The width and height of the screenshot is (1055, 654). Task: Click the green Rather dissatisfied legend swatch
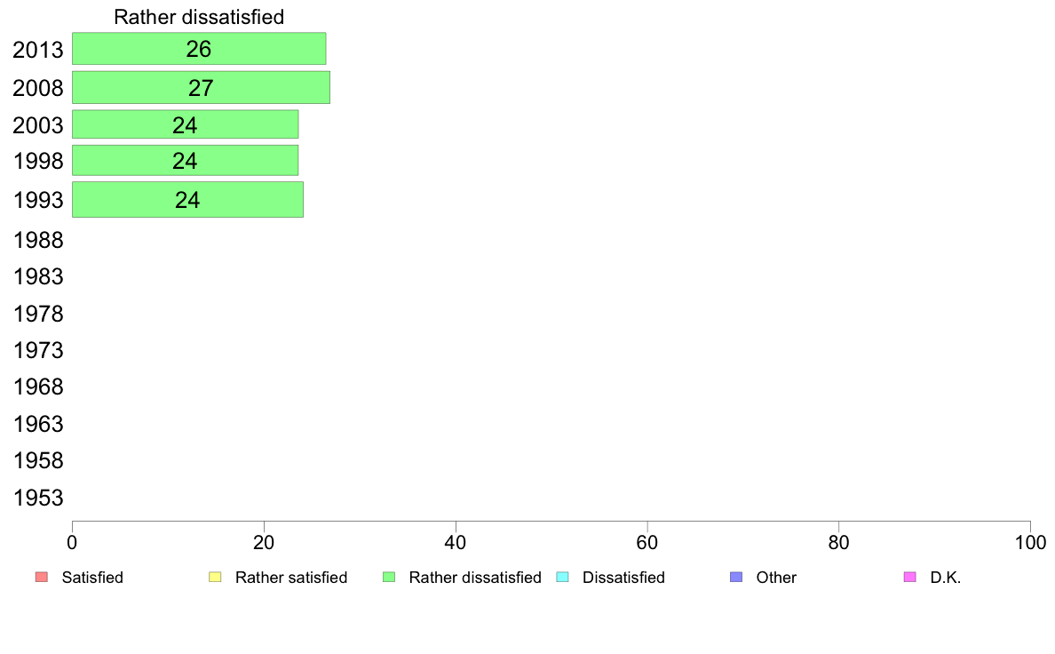388,578
